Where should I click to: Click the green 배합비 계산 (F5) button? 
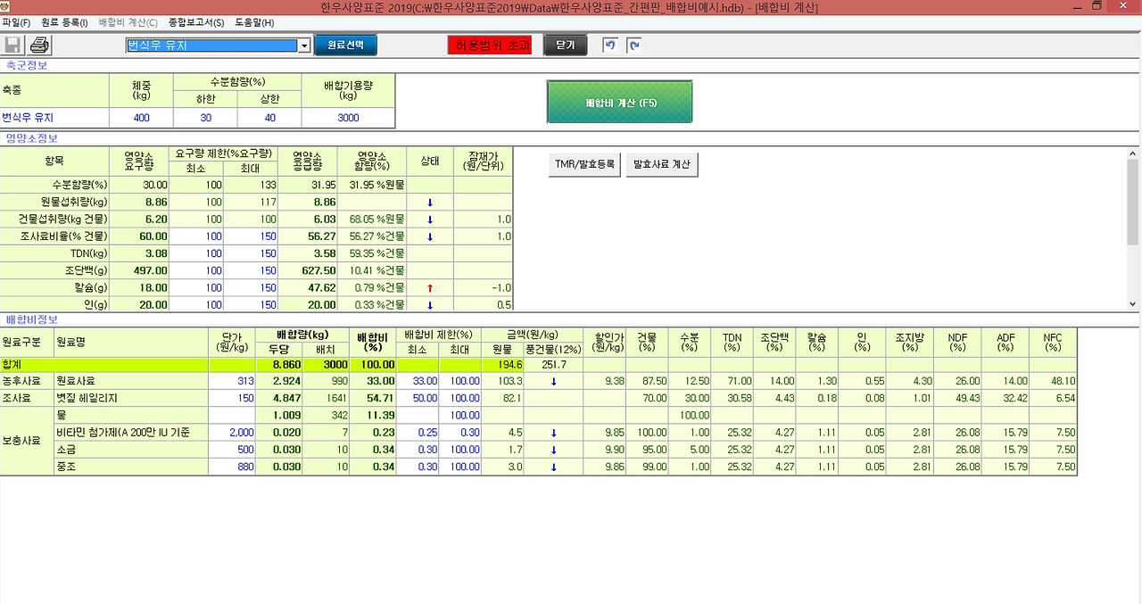(620, 103)
